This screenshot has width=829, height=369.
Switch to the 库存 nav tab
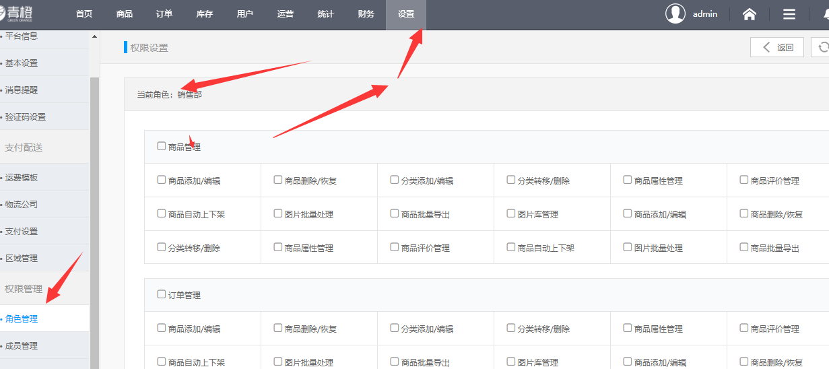205,14
